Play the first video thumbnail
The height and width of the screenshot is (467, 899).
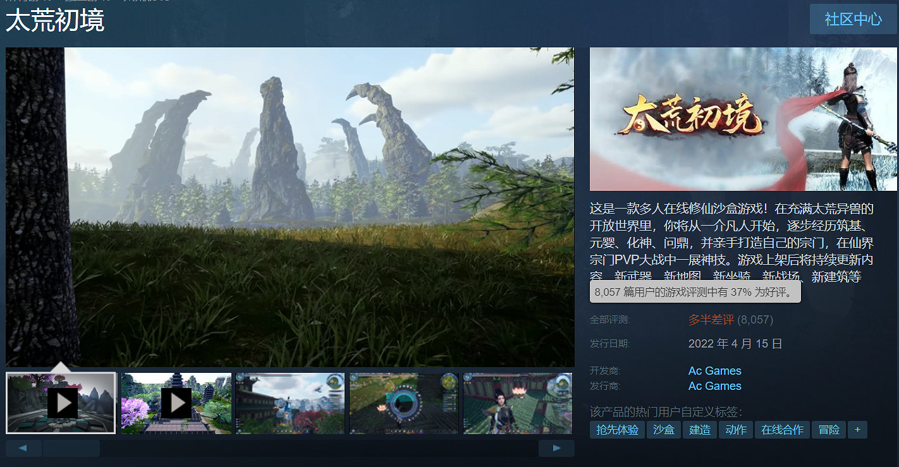click(x=61, y=403)
